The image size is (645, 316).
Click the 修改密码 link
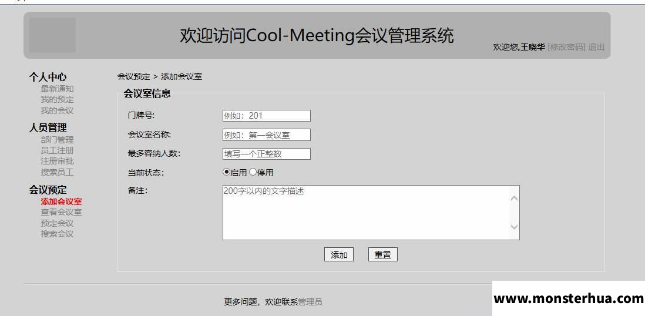(566, 47)
